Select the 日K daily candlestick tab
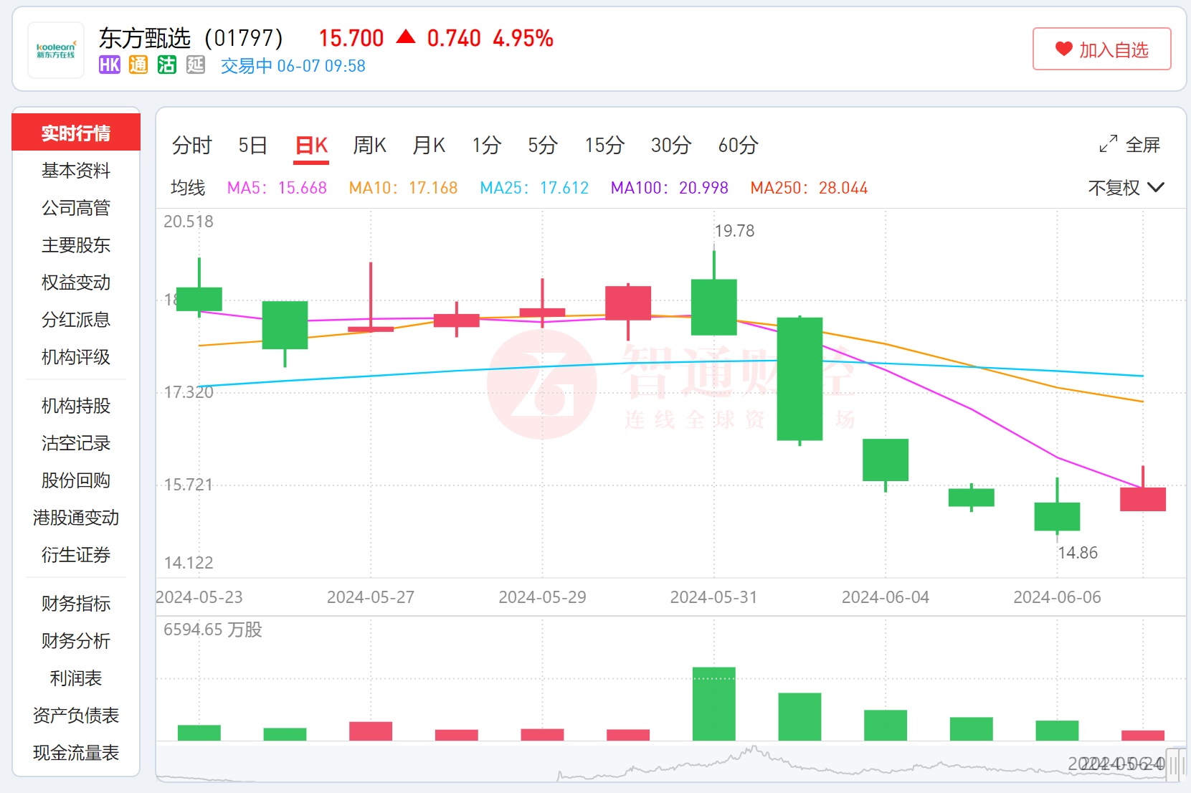This screenshot has height=793, width=1191. (312, 146)
